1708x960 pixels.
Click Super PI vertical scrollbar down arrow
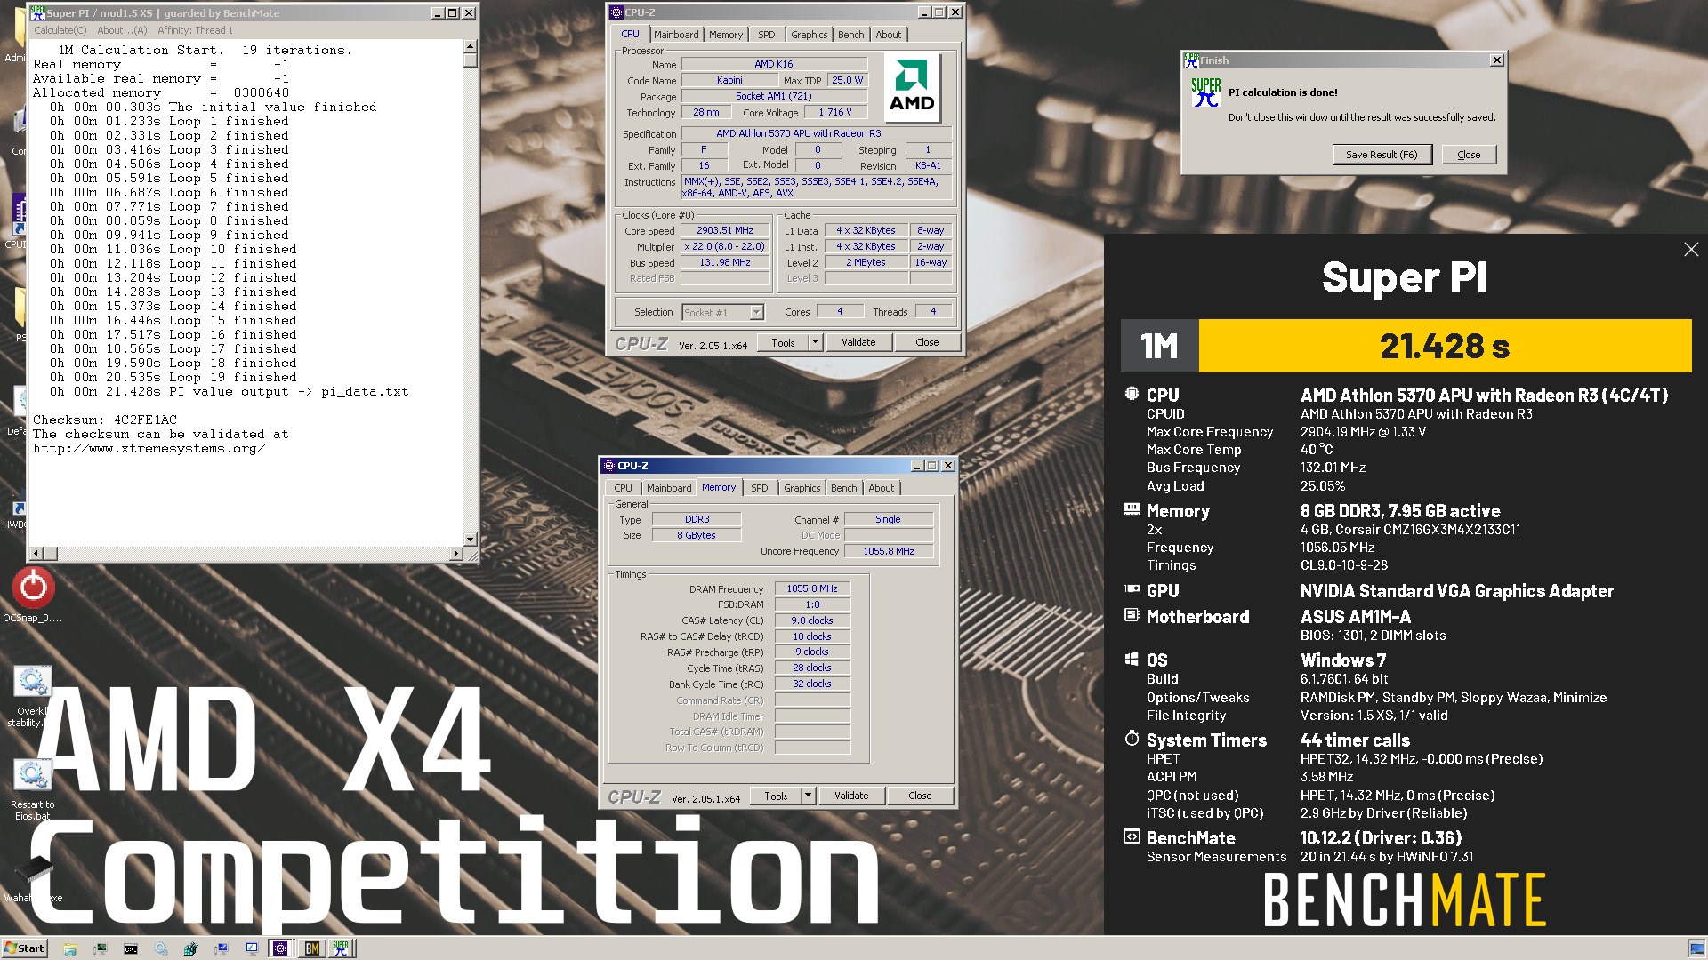[x=471, y=539]
